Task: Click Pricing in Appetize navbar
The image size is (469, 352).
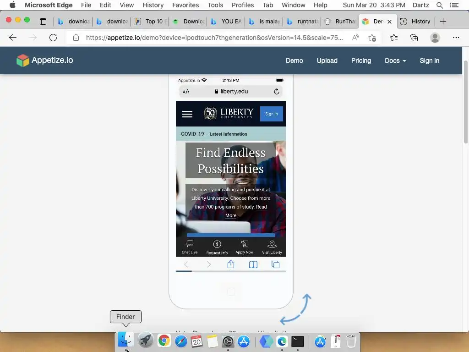Action: 361,60
